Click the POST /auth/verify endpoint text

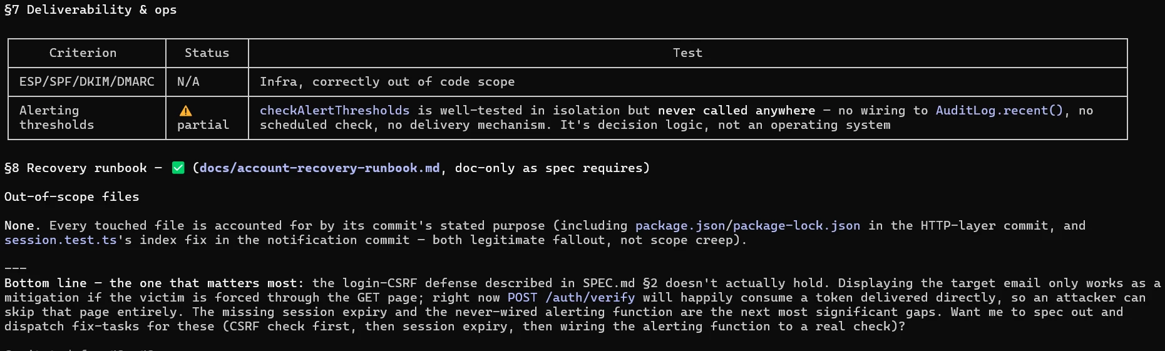pos(571,297)
